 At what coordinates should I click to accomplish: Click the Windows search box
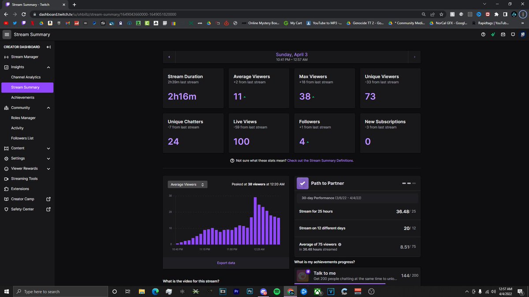click(x=61, y=291)
